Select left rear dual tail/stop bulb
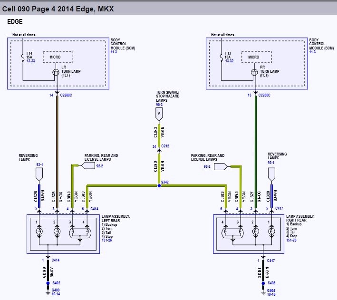337x300 pixels. coord(80,232)
